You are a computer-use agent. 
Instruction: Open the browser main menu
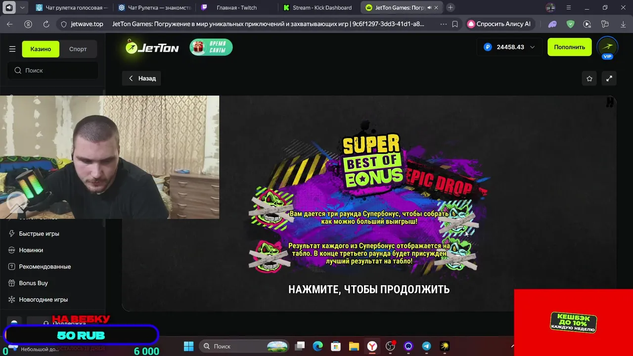coord(569,7)
